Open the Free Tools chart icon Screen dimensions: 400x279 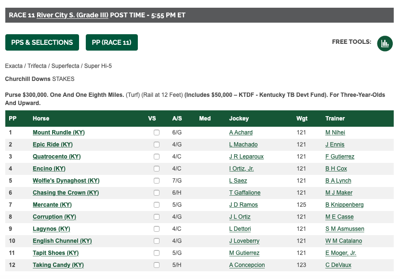(x=385, y=43)
